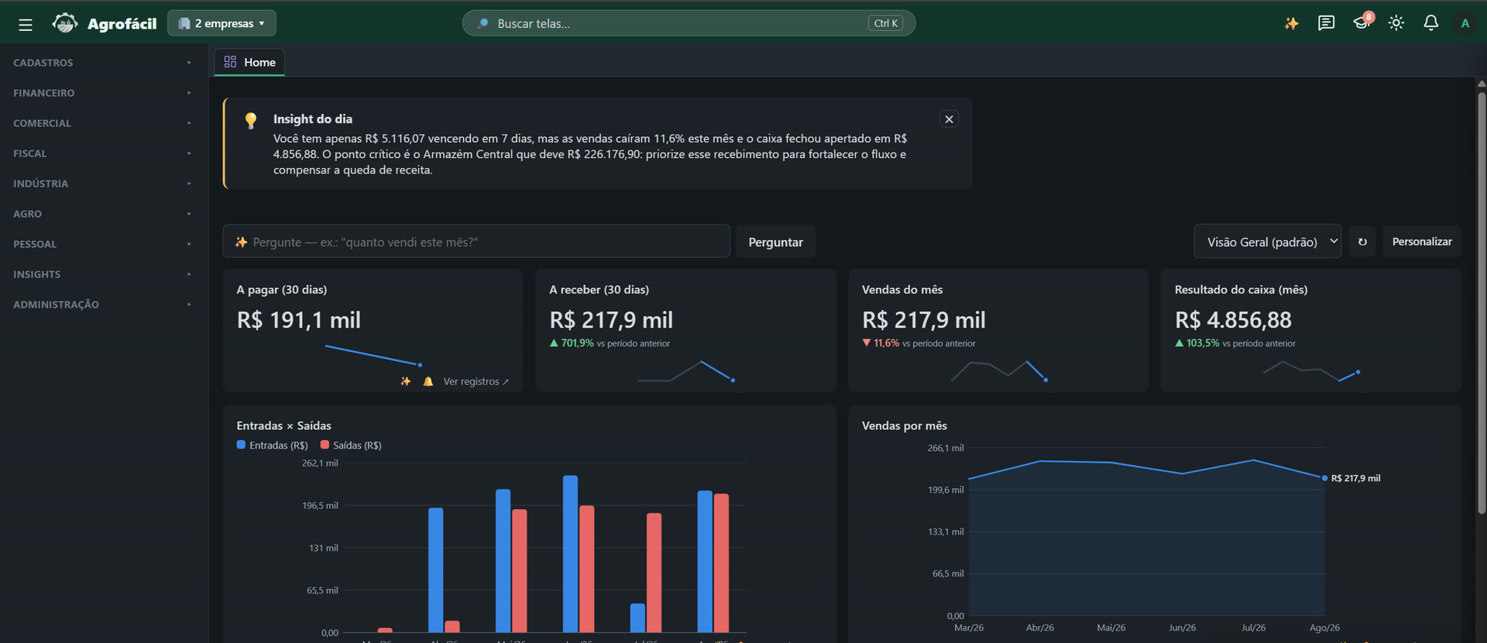Click the Abr/26 axis label in Vendas por mês
The image size is (1487, 643).
(1039, 628)
